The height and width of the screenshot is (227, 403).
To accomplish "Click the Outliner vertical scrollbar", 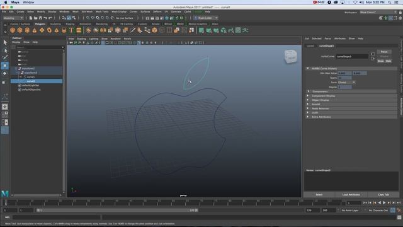I will tap(64, 121).
